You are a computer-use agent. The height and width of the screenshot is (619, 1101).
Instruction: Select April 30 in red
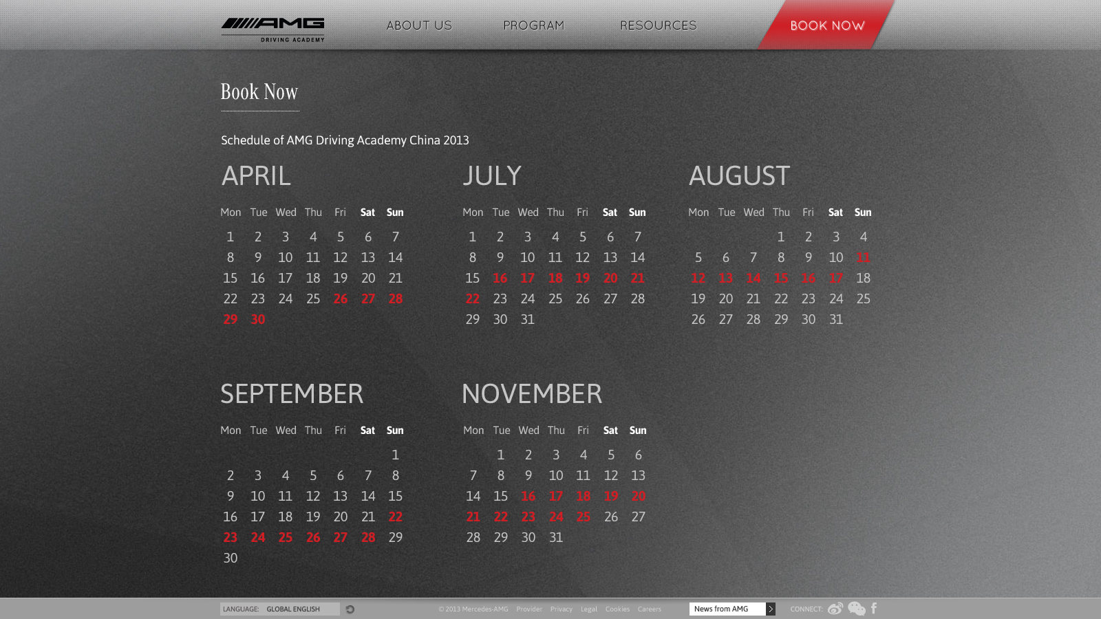pos(258,319)
